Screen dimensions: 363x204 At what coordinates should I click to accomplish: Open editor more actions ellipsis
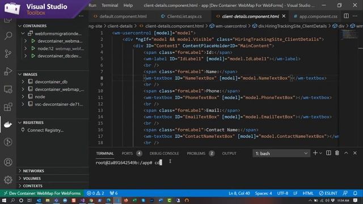(x=355, y=16)
